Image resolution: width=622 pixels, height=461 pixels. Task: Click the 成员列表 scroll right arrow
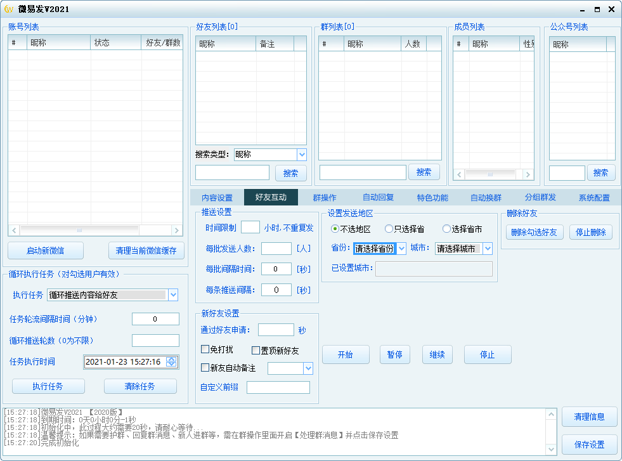528,174
